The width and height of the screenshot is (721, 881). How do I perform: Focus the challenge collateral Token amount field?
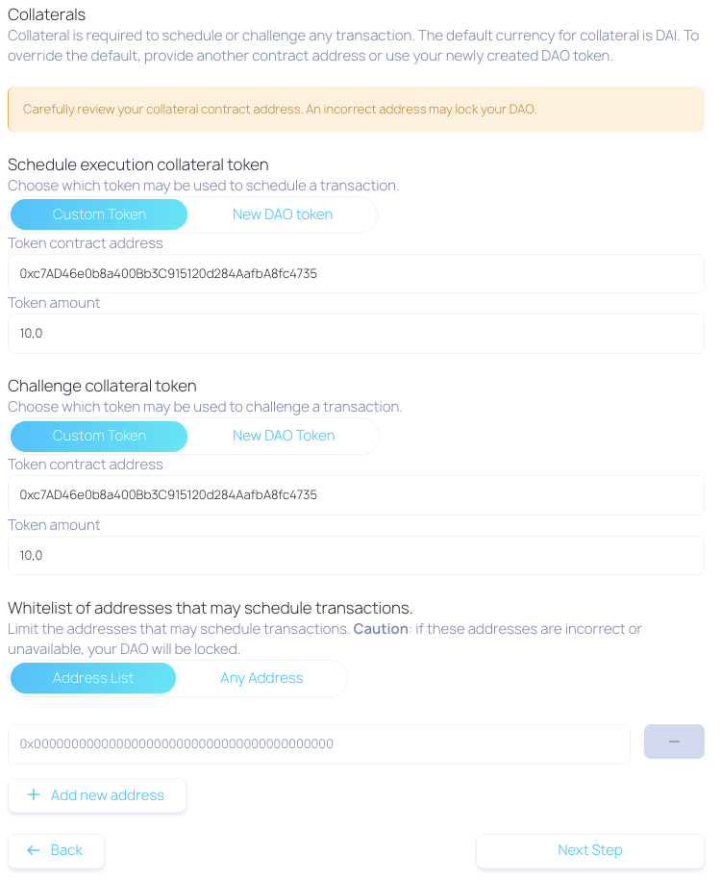(x=356, y=555)
